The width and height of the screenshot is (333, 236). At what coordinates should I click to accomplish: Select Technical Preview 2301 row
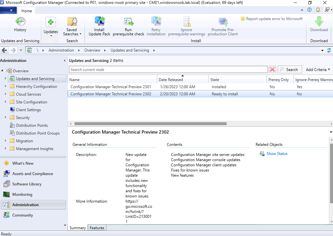click(200, 87)
